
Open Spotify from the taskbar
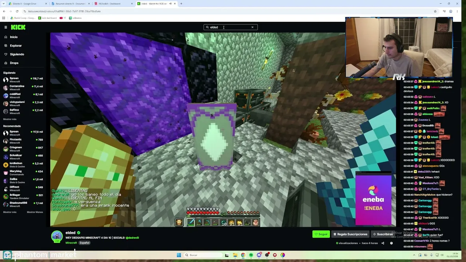coord(251,255)
